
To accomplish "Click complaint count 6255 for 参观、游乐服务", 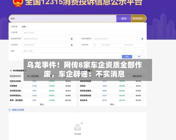I will (x=34, y=100).
